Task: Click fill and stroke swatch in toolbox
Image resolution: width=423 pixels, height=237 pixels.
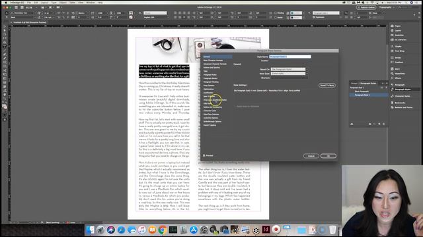Action: pyautogui.click(x=5, y=107)
